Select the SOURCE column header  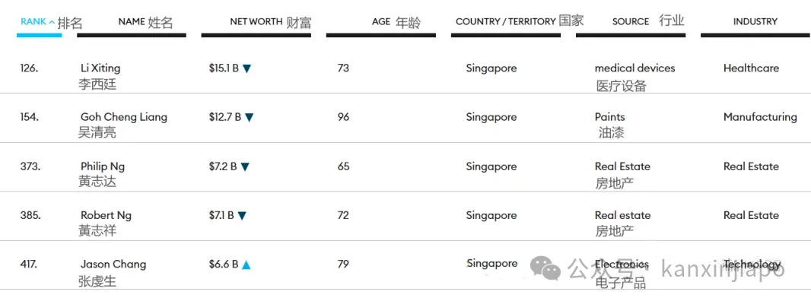tap(631, 22)
